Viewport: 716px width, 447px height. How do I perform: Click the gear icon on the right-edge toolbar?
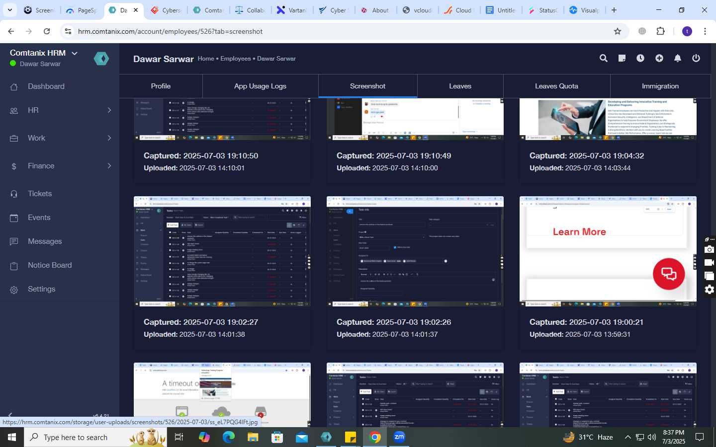coord(710,290)
